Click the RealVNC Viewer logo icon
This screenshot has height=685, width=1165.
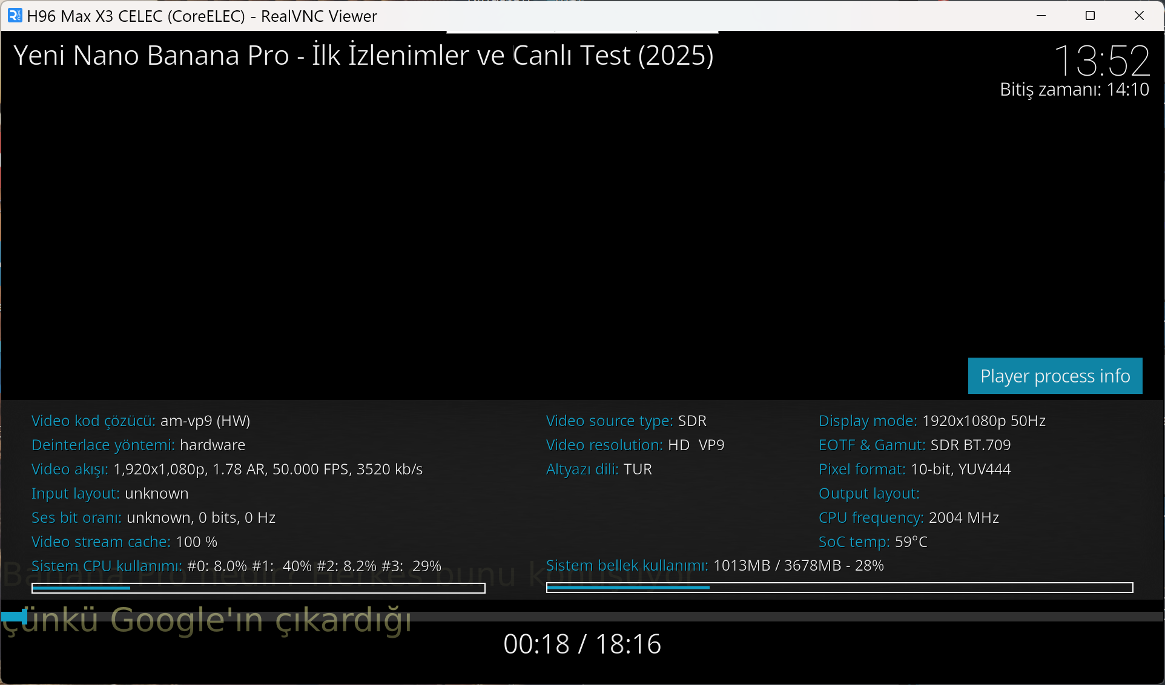pyautogui.click(x=15, y=16)
